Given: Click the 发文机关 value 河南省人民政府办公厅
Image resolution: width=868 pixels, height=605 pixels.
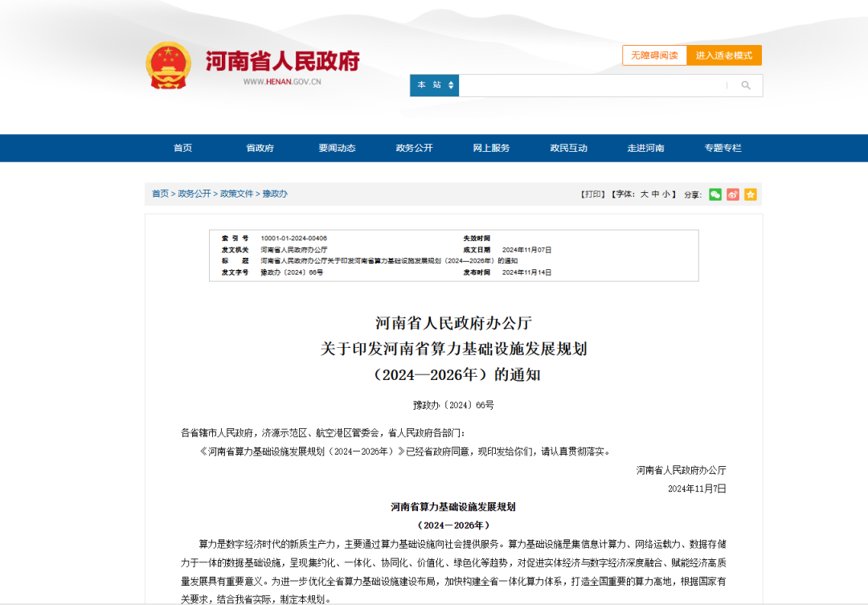Looking at the screenshot, I should click(x=294, y=250).
